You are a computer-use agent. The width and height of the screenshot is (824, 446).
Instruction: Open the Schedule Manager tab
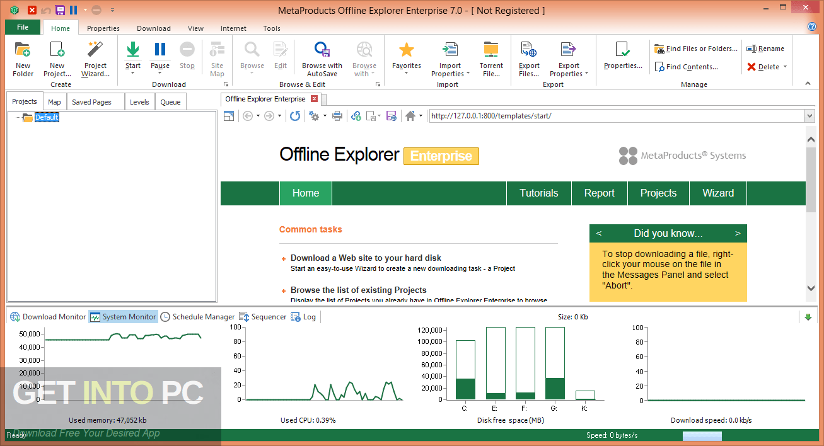point(197,317)
